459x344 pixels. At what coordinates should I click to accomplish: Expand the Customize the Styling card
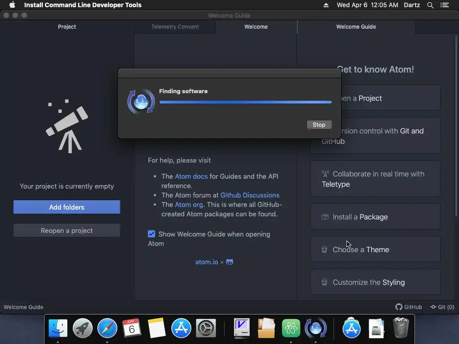coord(375,282)
